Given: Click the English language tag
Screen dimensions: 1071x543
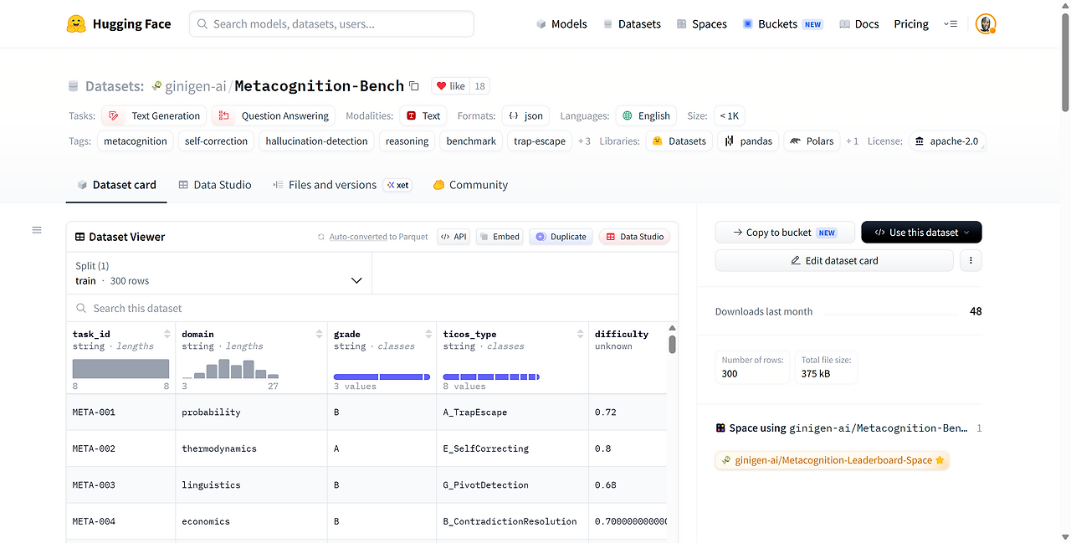Looking at the screenshot, I should tap(646, 115).
